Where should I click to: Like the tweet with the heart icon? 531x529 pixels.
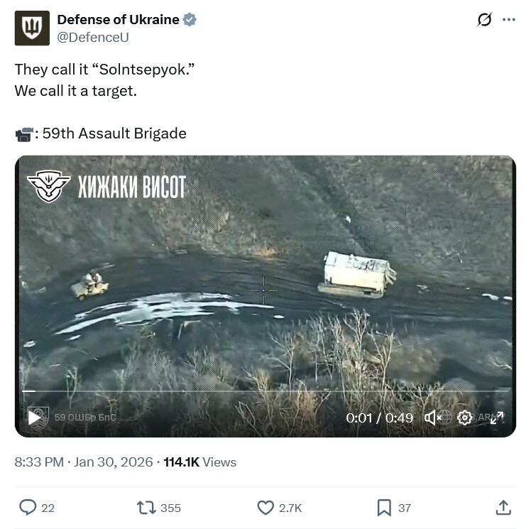click(x=265, y=508)
